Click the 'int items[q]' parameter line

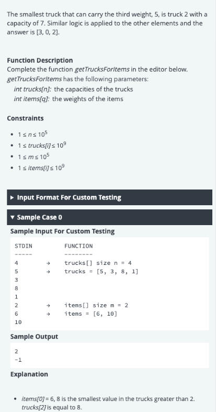click(69, 99)
